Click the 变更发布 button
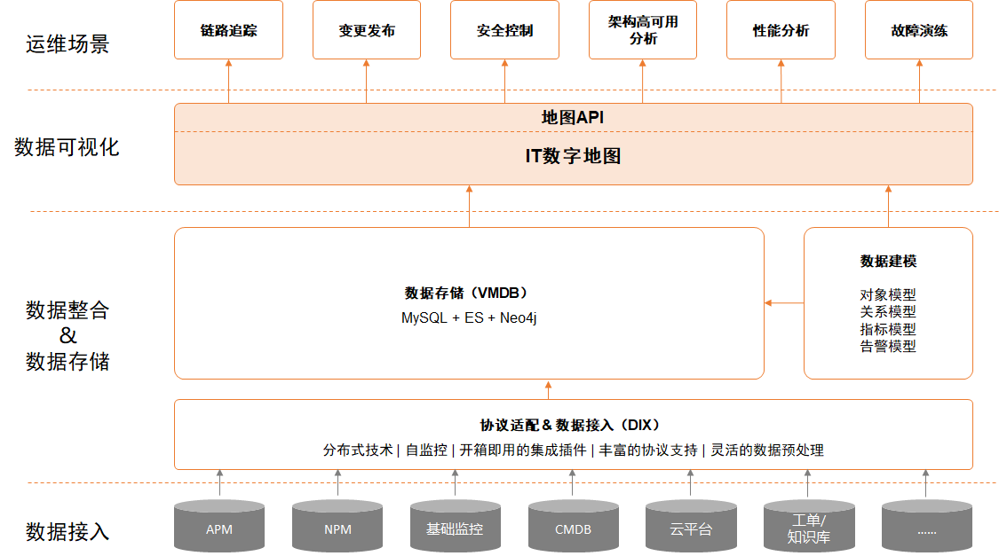Screen dimensions: 999x556 point(366,29)
